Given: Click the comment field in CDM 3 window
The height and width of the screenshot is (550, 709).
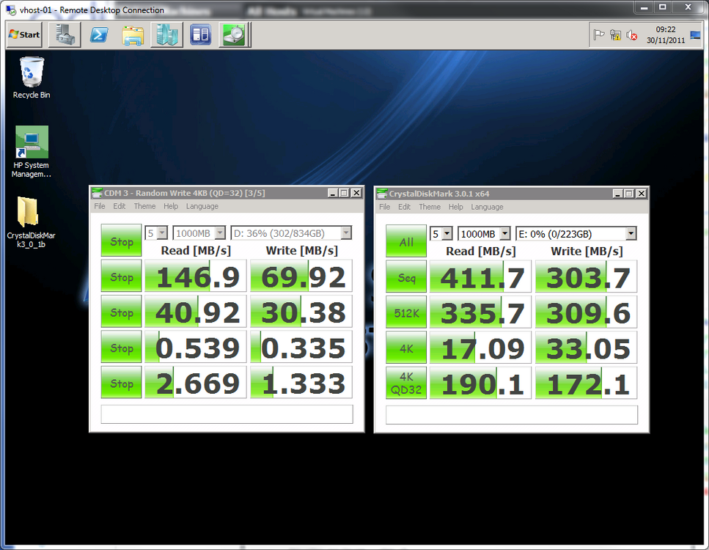Looking at the screenshot, I should point(227,414).
